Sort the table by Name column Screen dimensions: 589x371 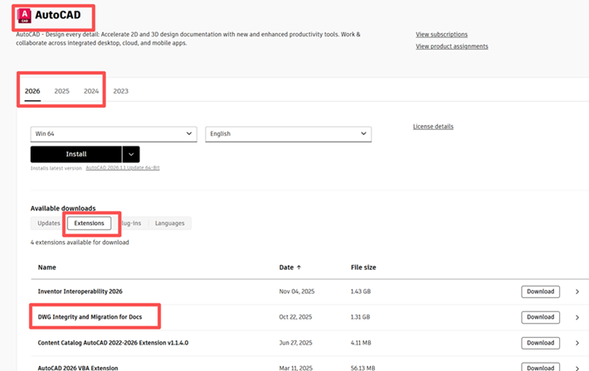pyautogui.click(x=47, y=267)
